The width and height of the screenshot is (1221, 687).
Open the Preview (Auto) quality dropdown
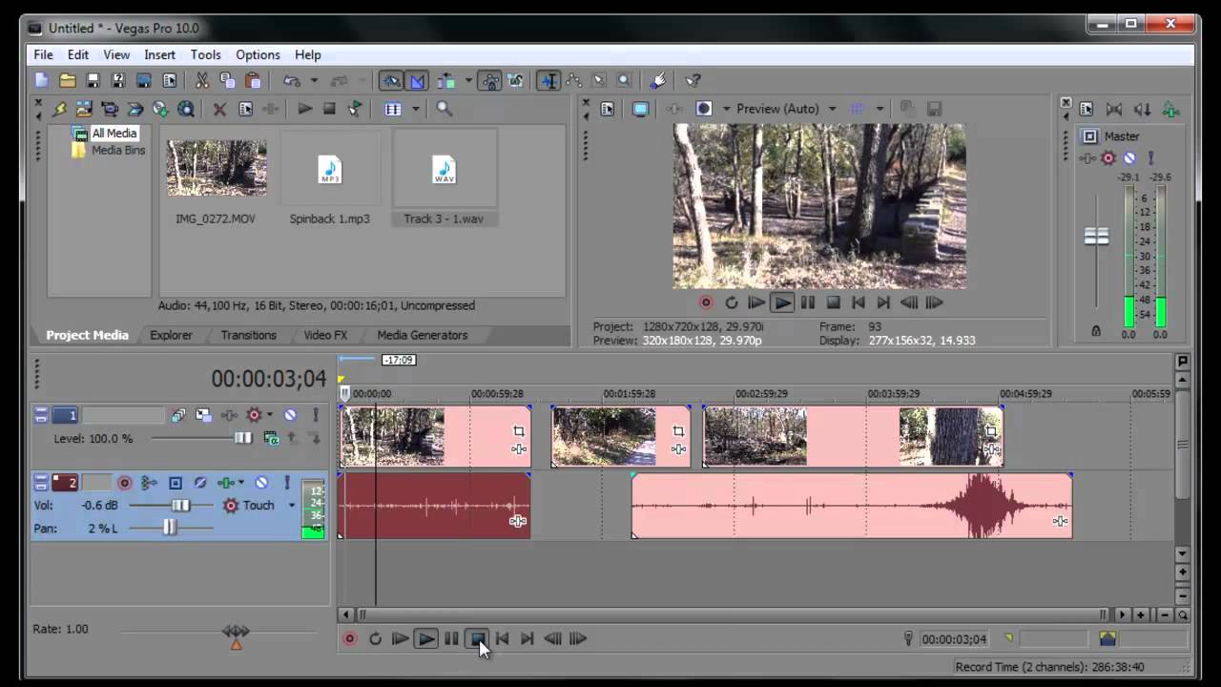click(x=832, y=109)
